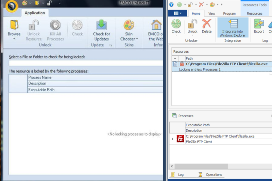This screenshot has width=272, height=181.
Task: Click the left arrow of Processes horizontal scrollbar
Action: tap(172, 166)
